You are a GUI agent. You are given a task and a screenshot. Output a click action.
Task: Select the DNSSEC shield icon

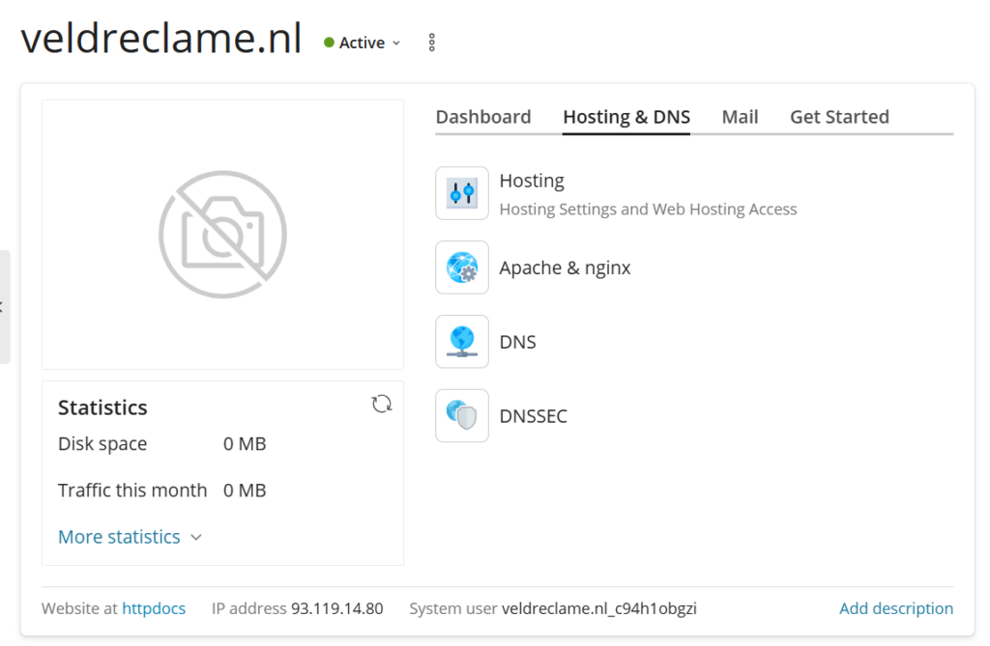461,415
